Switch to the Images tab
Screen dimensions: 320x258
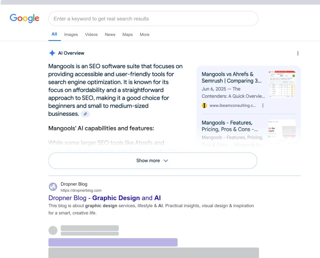(x=71, y=34)
